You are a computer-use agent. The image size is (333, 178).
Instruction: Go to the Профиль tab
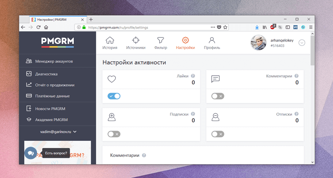click(212, 43)
